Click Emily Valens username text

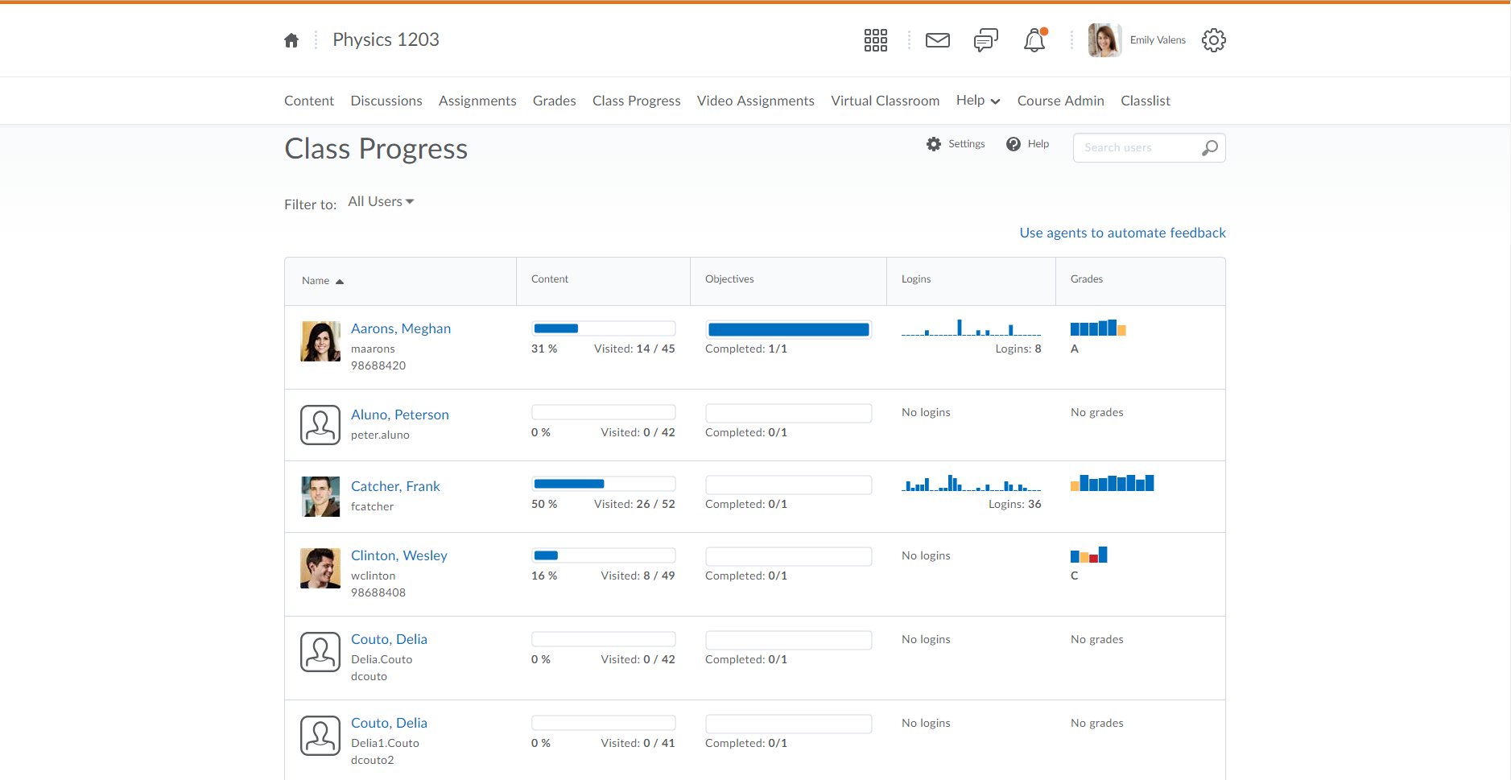tap(1158, 40)
